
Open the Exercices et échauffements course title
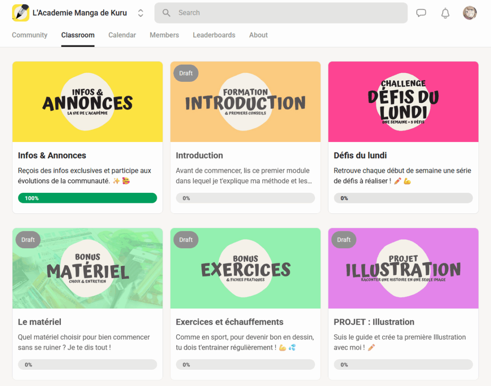point(229,322)
